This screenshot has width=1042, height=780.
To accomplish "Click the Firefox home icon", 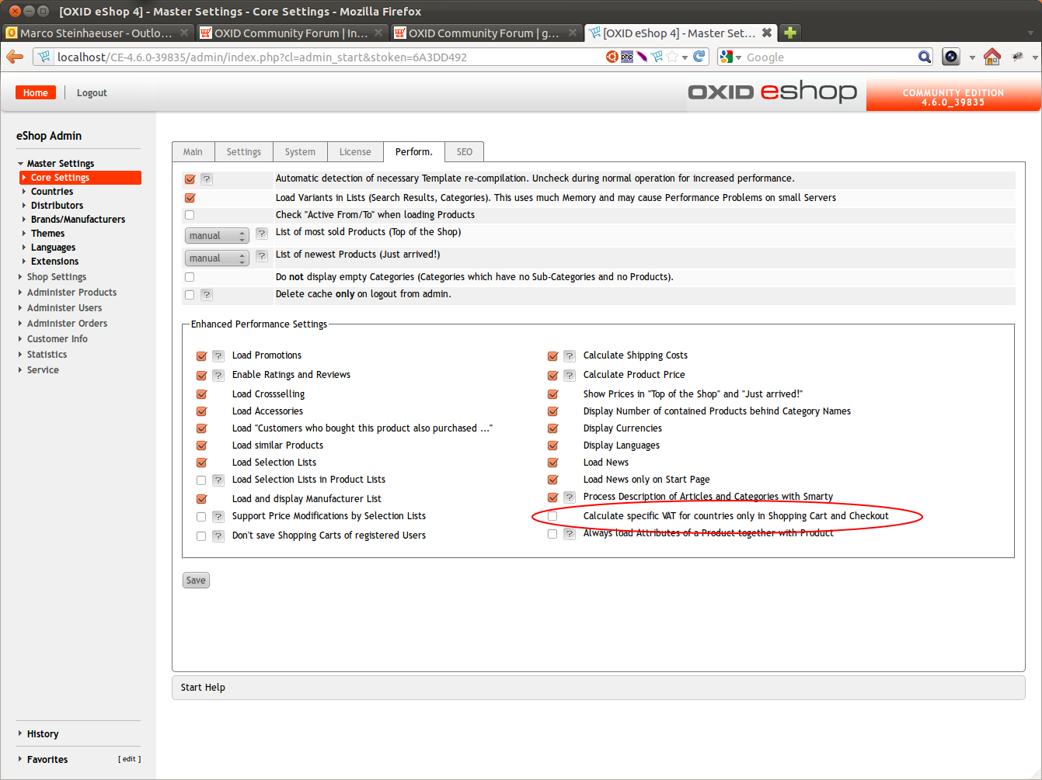I will click(x=991, y=57).
